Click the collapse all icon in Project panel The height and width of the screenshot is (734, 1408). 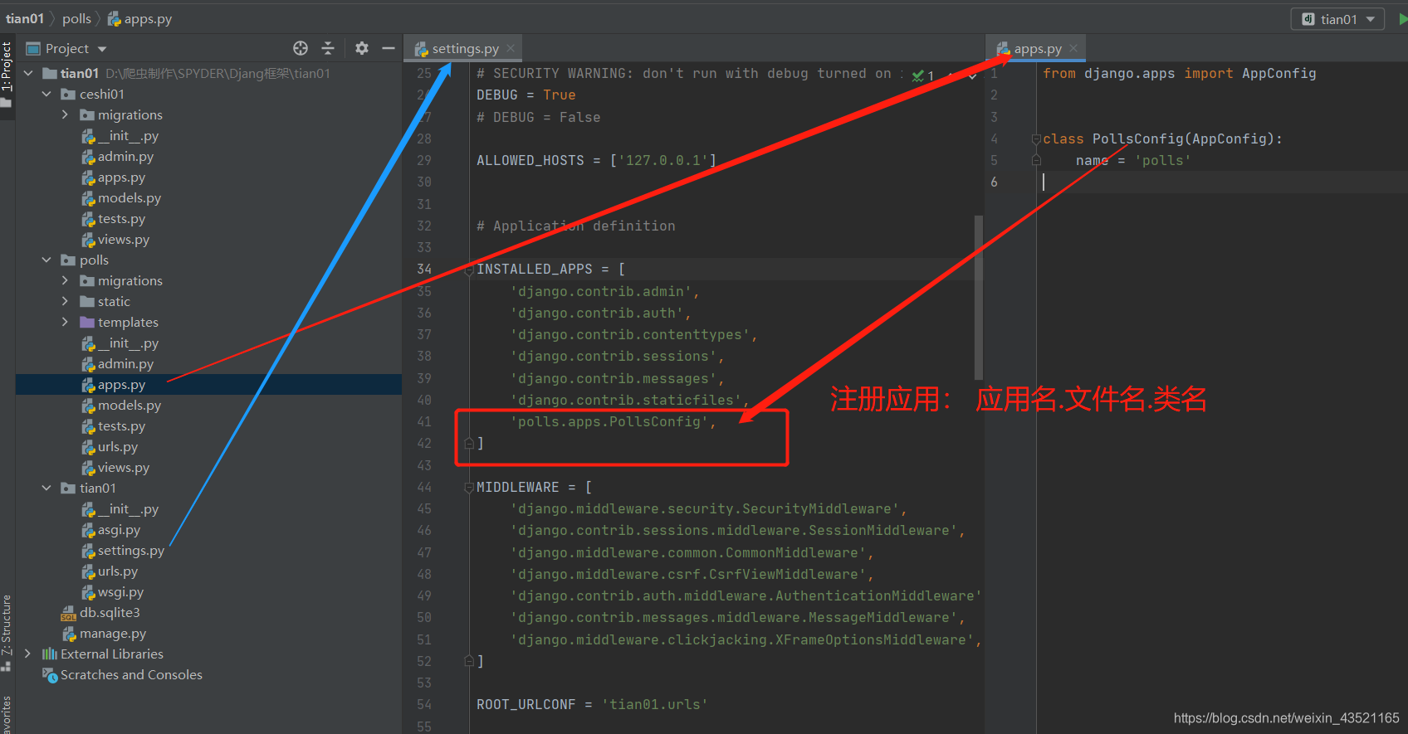[x=328, y=48]
